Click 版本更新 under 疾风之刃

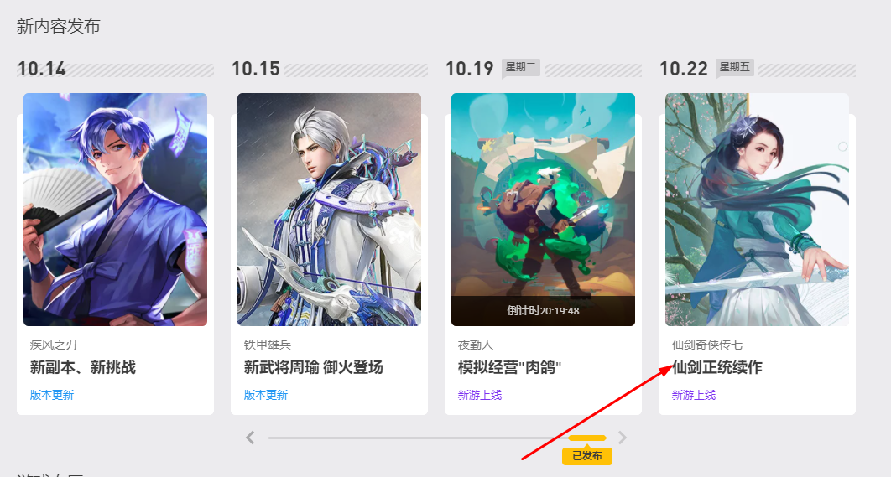point(52,395)
